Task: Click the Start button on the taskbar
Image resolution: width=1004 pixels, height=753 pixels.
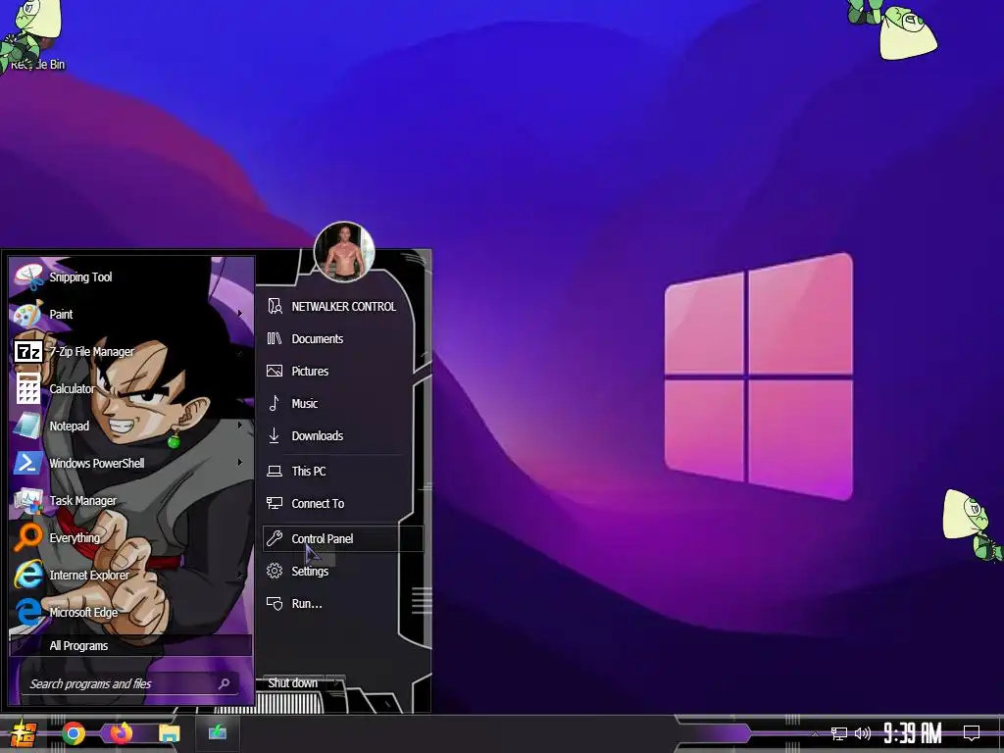Action: (24, 733)
